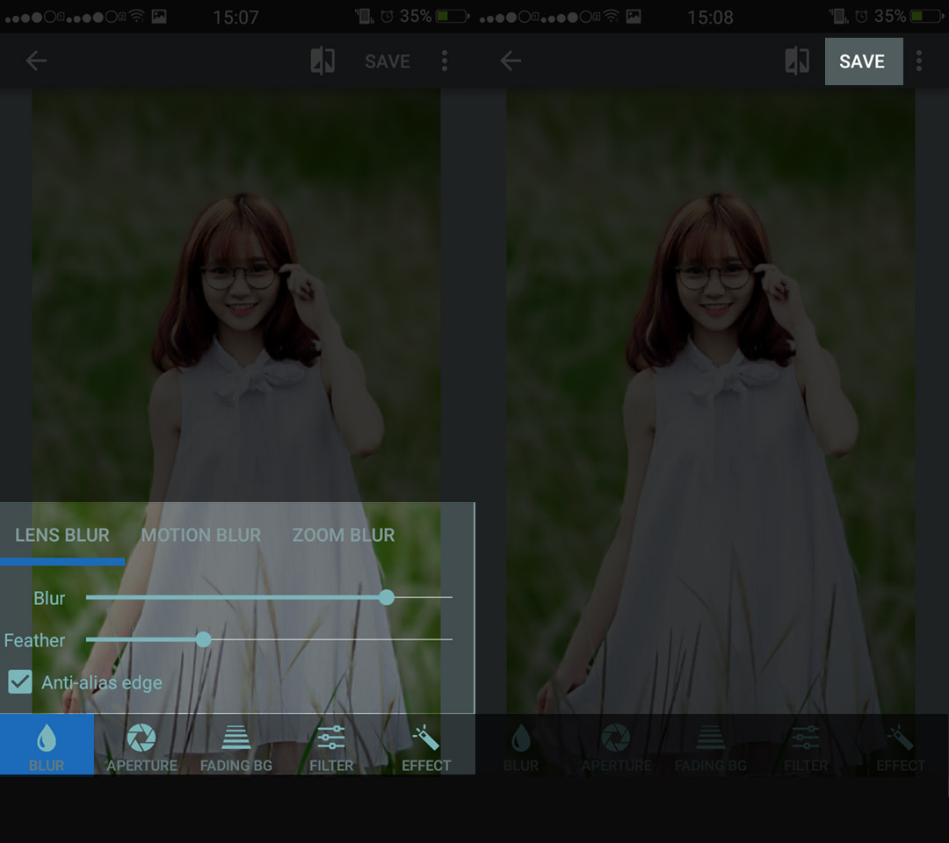Tap the photo preview in the right screen
This screenshot has width=949, height=843.
(x=710, y=395)
